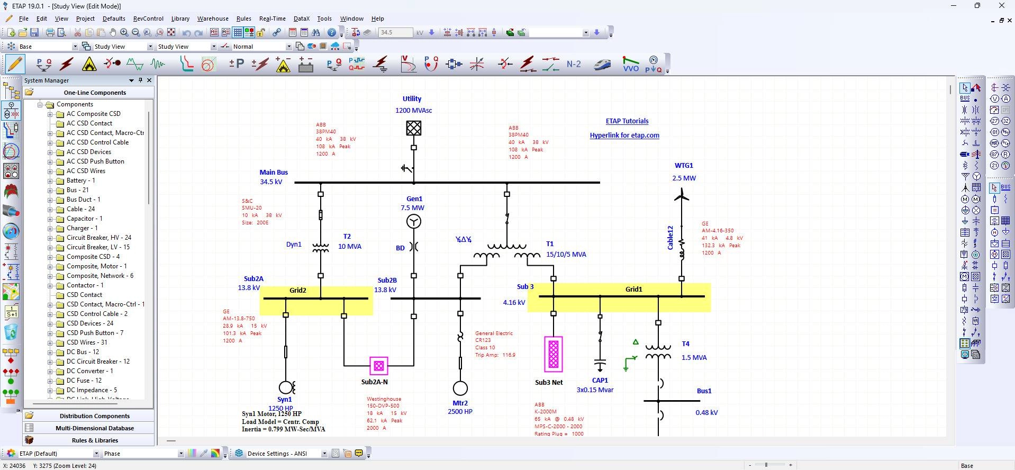
Task: Open the File menu
Action: coord(24,19)
